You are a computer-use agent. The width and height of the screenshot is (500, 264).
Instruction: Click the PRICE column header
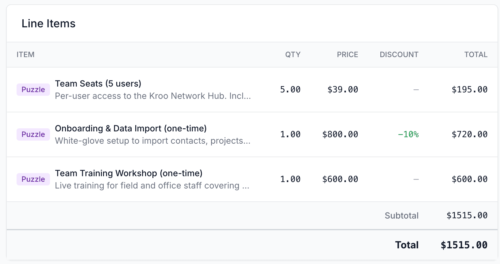pos(347,55)
